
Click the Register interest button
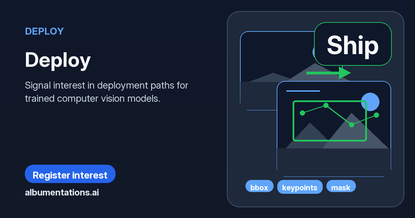(70, 174)
